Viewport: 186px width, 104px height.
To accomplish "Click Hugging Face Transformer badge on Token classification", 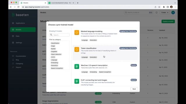I will (128, 48).
